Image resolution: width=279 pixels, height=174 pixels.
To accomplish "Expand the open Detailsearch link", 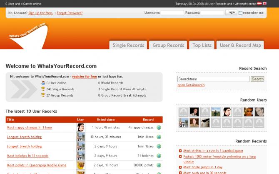I will tap(191, 85).
